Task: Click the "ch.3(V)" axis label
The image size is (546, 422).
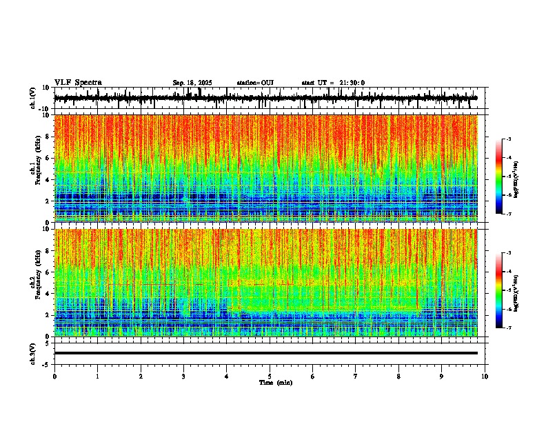Action: (x=33, y=354)
